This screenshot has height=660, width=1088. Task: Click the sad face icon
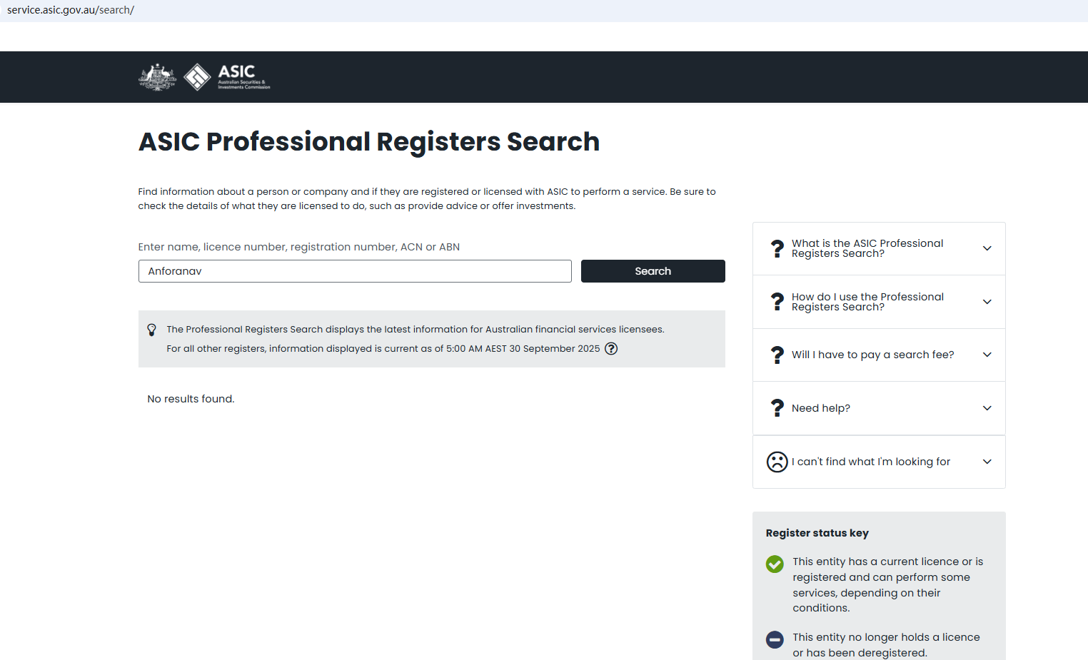coord(777,462)
